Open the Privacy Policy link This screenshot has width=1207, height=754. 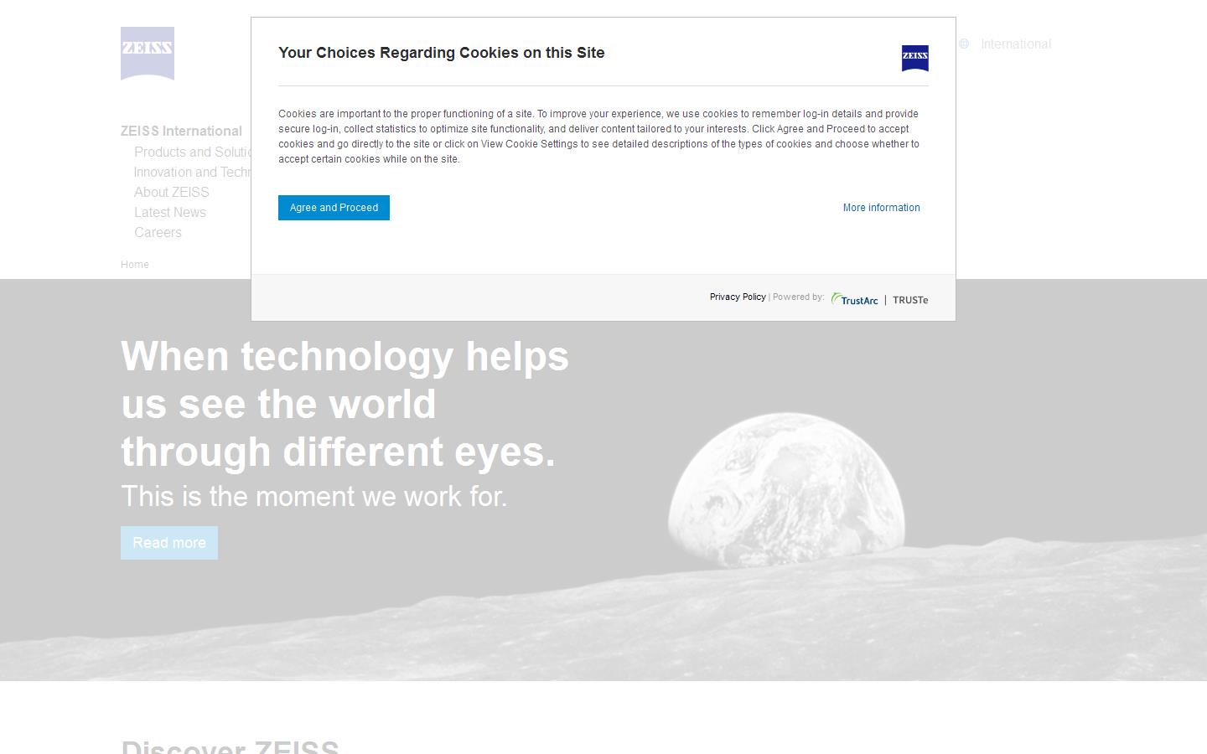(x=738, y=297)
